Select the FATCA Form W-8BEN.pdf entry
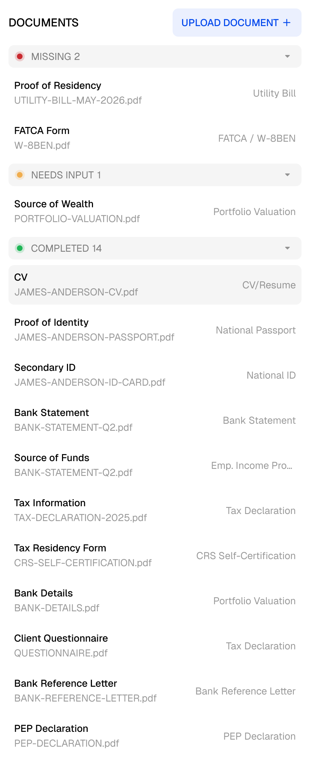This screenshot has height=765, width=310. coord(155,138)
